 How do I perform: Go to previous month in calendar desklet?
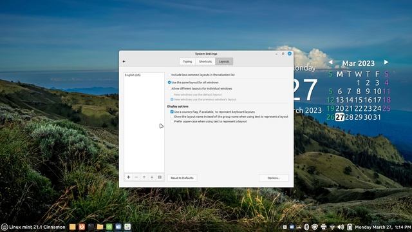click(330, 63)
